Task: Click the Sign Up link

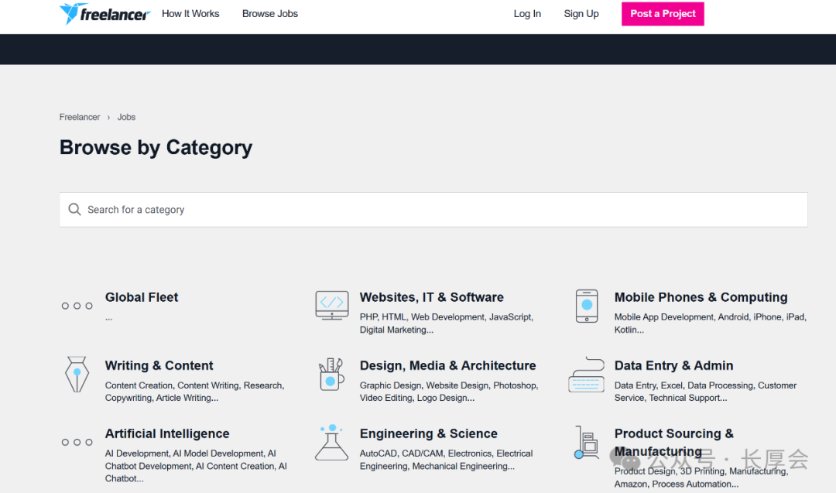Action: [581, 14]
